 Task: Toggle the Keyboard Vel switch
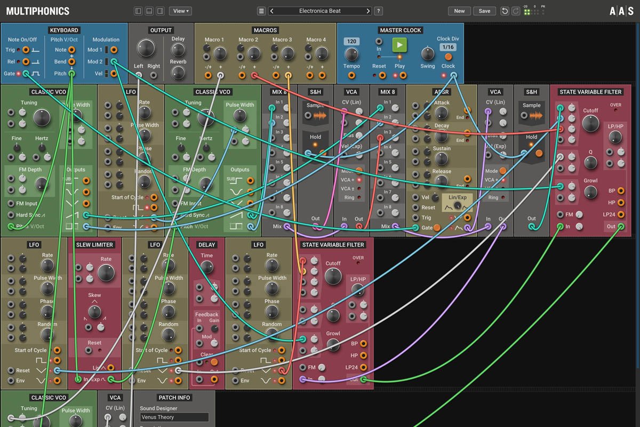107,73
